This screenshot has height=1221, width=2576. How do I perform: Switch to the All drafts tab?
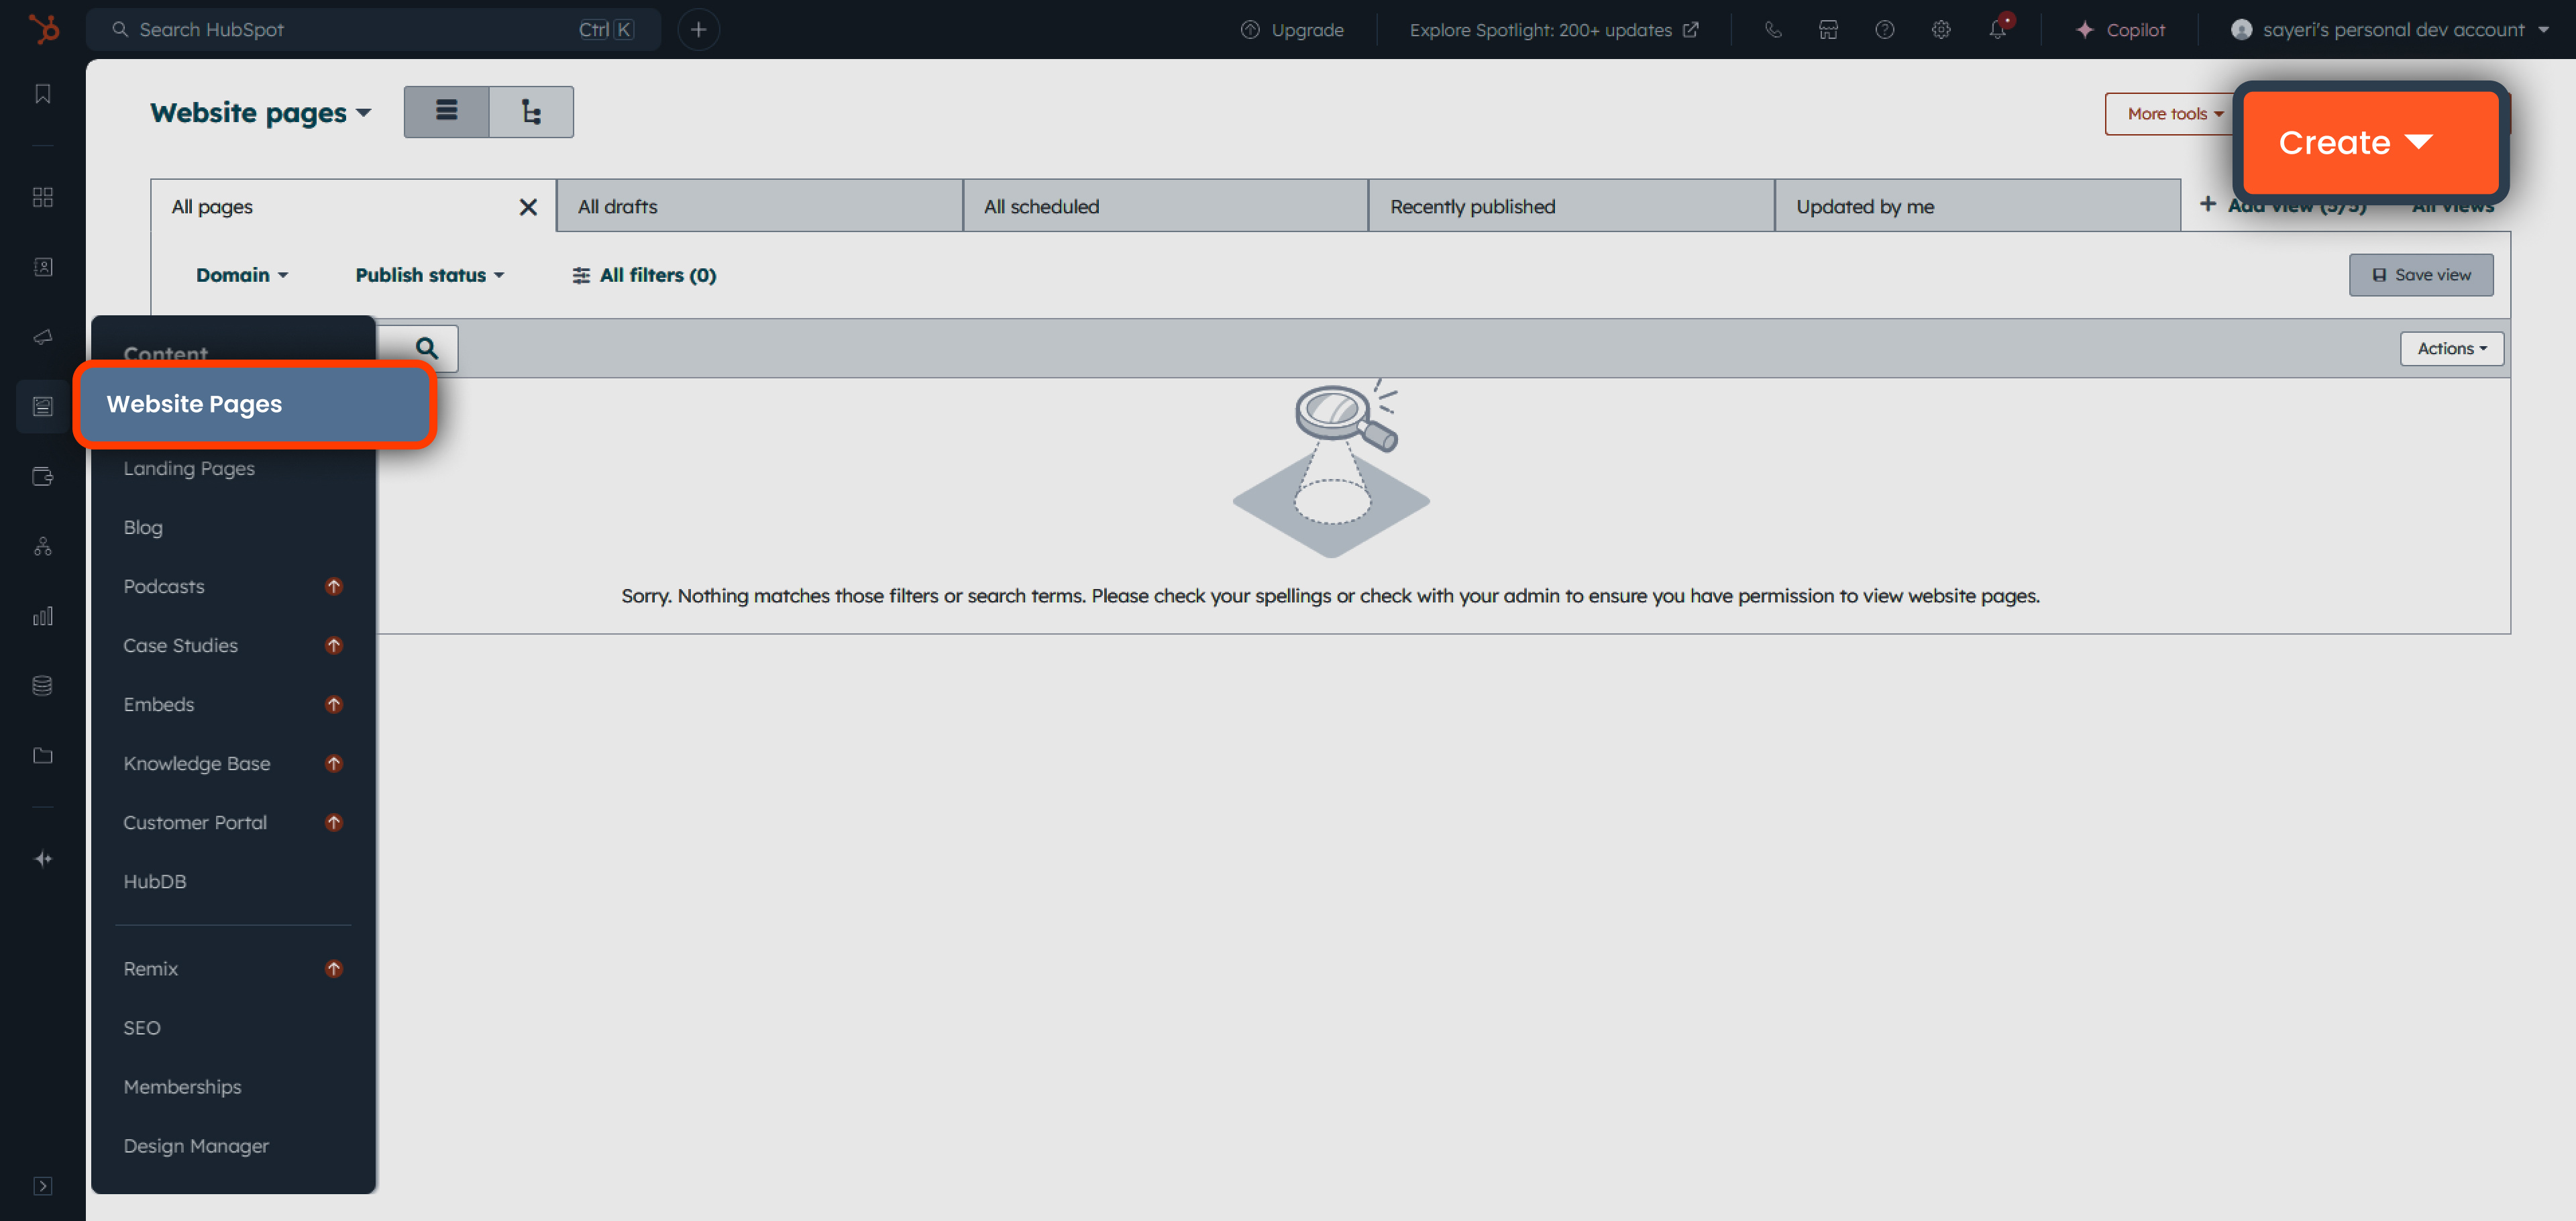coord(759,206)
